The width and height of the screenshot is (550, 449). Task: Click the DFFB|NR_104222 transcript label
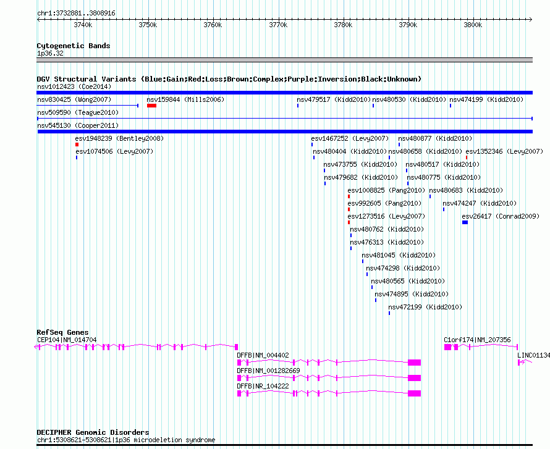[x=263, y=386]
